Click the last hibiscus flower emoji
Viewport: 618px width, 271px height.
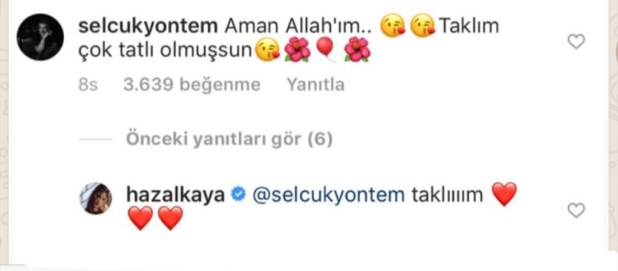(x=356, y=50)
